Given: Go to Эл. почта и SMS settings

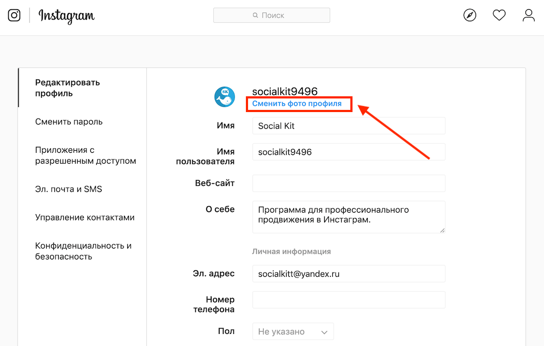Looking at the screenshot, I should coord(69,189).
